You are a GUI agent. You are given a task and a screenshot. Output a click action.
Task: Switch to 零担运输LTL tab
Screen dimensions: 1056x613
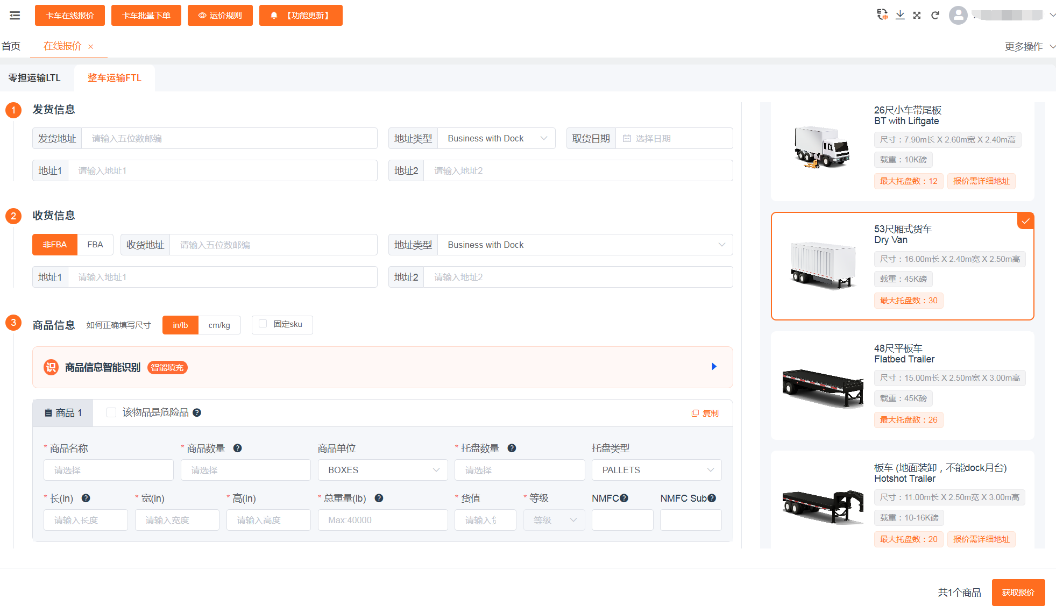34,78
